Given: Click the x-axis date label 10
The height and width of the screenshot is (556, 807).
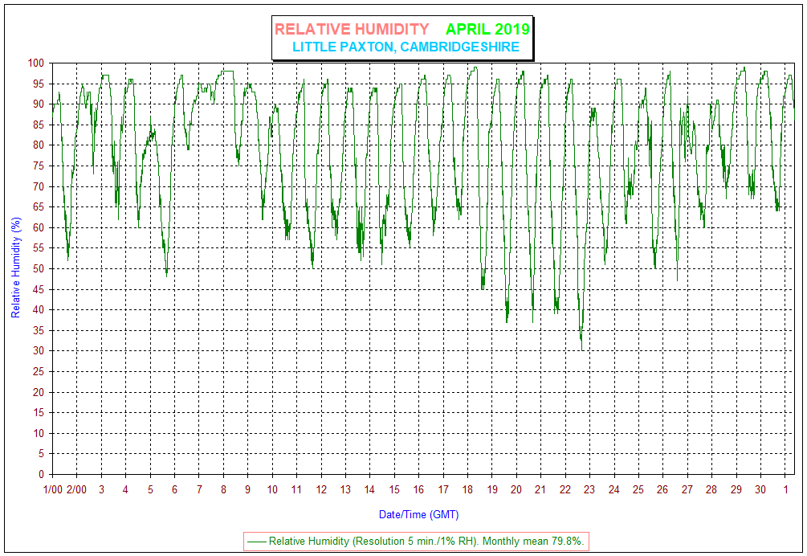Looking at the screenshot, I should [272, 489].
